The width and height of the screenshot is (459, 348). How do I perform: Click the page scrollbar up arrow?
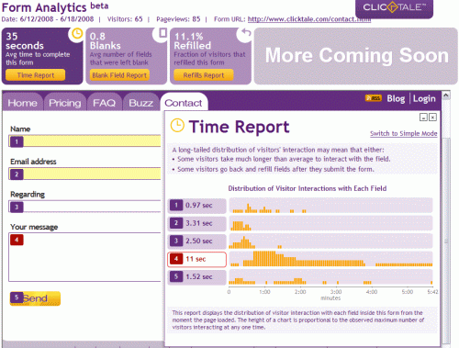pyautogui.click(x=446, y=95)
